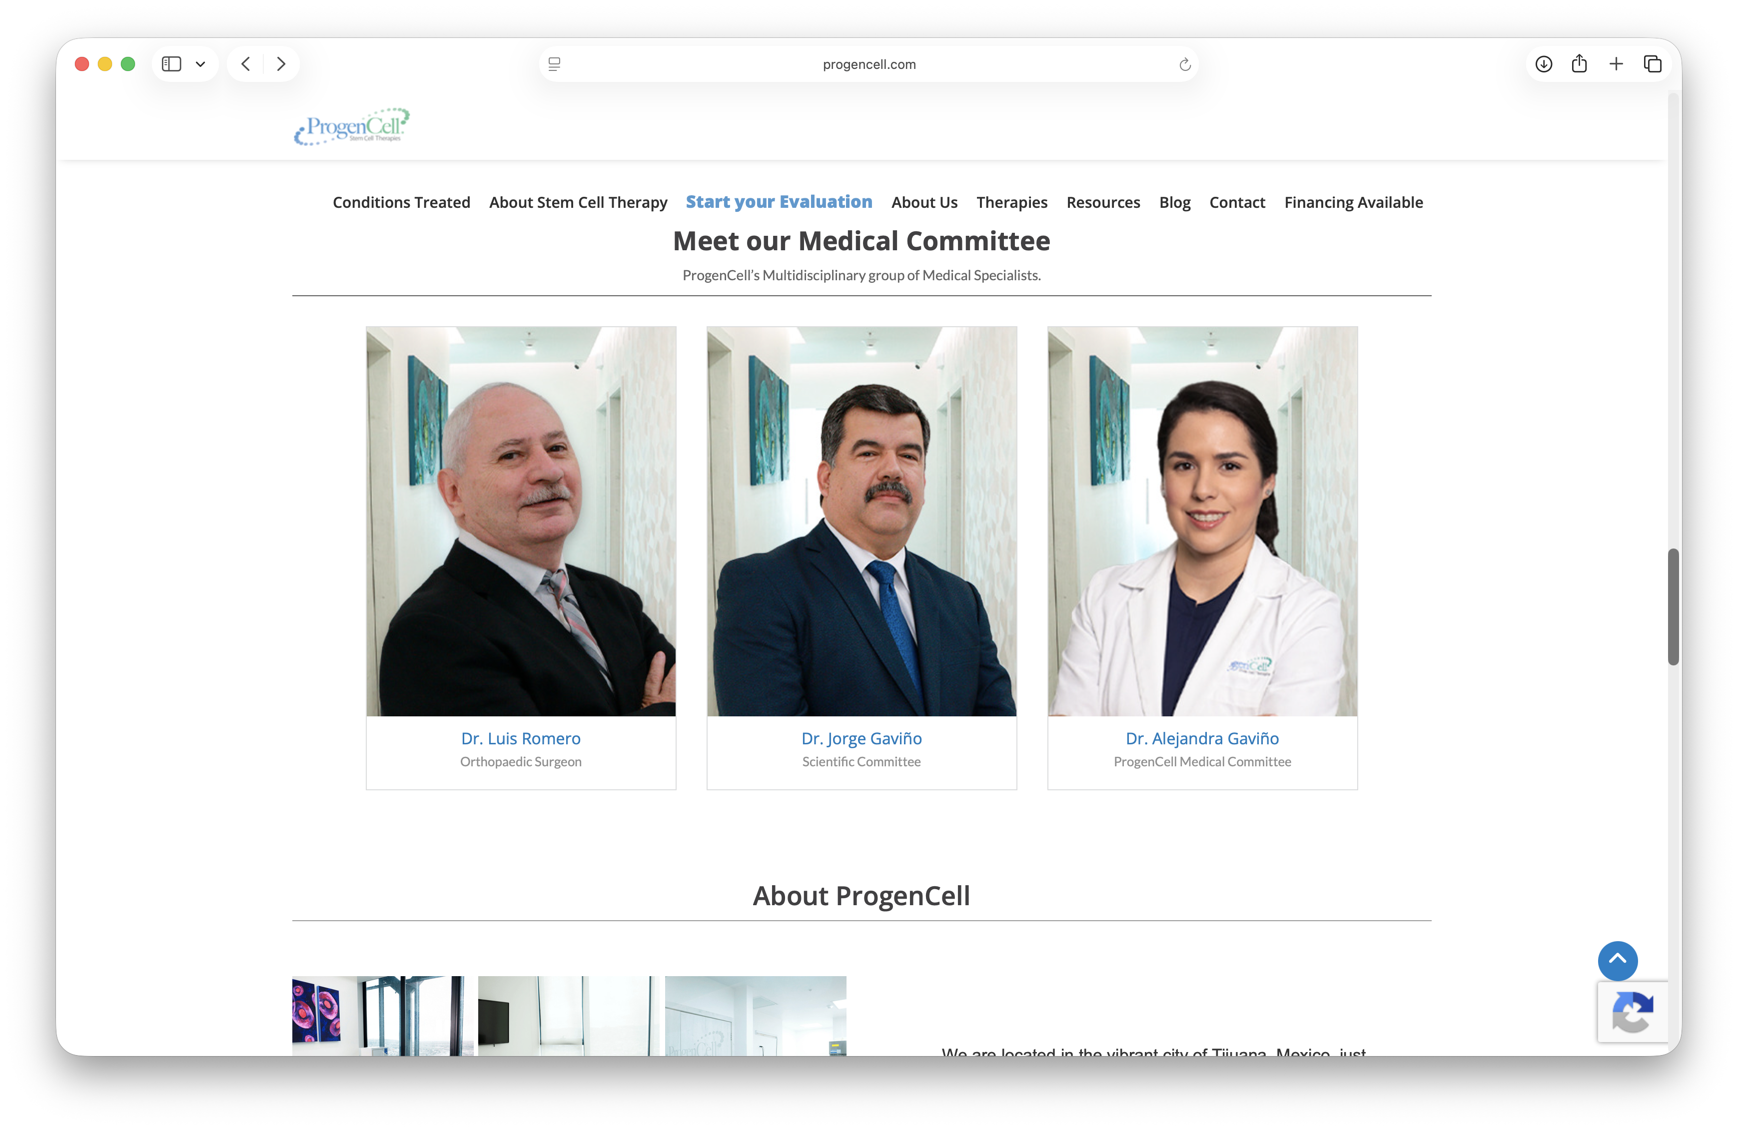Click the clinic photo showing the wall TV

(x=569, y=1016)
